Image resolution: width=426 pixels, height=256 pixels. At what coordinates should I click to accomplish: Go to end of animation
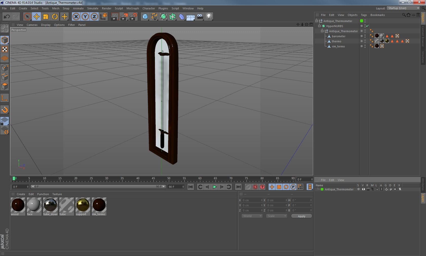pyautogui.click(x=238, y=187)
